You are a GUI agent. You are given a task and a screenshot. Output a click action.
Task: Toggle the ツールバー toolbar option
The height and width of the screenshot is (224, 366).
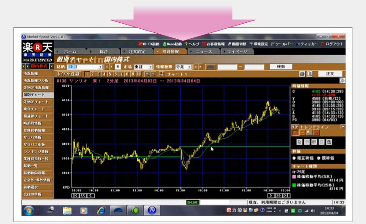point(282,44)
